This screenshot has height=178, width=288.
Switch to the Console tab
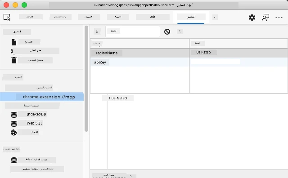click(x=60, y=17)
